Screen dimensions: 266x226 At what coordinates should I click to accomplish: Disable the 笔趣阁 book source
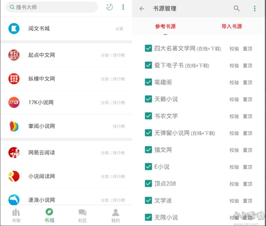pos(148,82)
